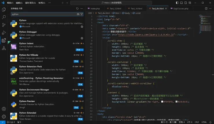Open the filter extensions funnel icon

pyautogui.click(x=82, y=14)
